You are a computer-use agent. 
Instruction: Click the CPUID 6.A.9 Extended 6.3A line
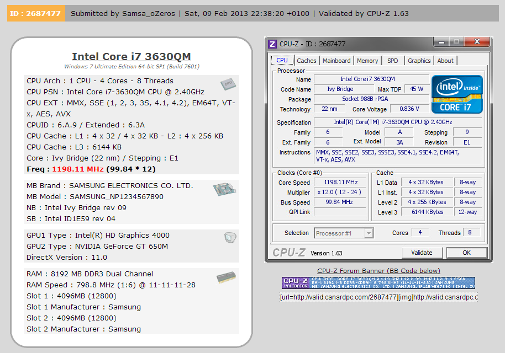86,125
